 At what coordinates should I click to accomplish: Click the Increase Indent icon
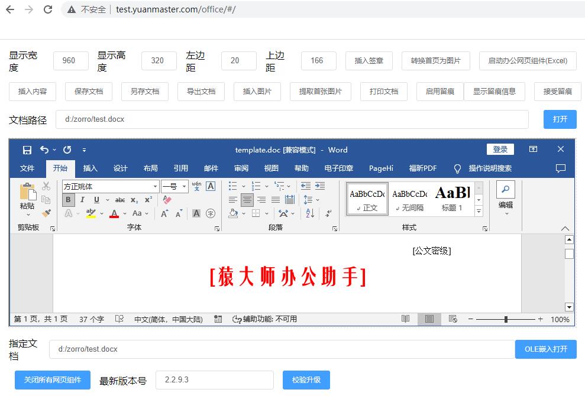click(319, 186)
